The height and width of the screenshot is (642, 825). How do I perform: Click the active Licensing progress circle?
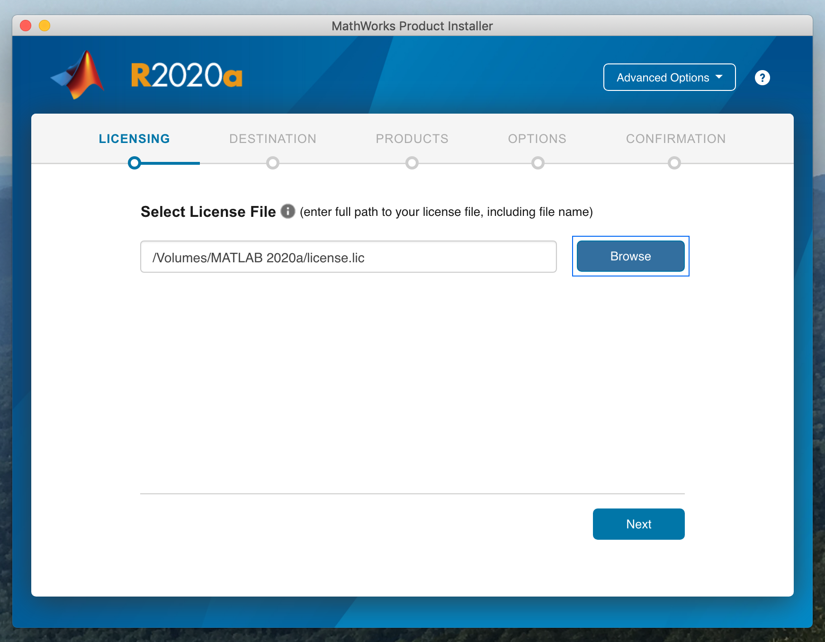tap(135, 163)
